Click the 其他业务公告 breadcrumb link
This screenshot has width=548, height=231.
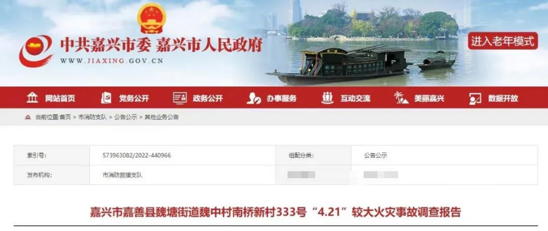pyautogui.click(x=161, y=117)
